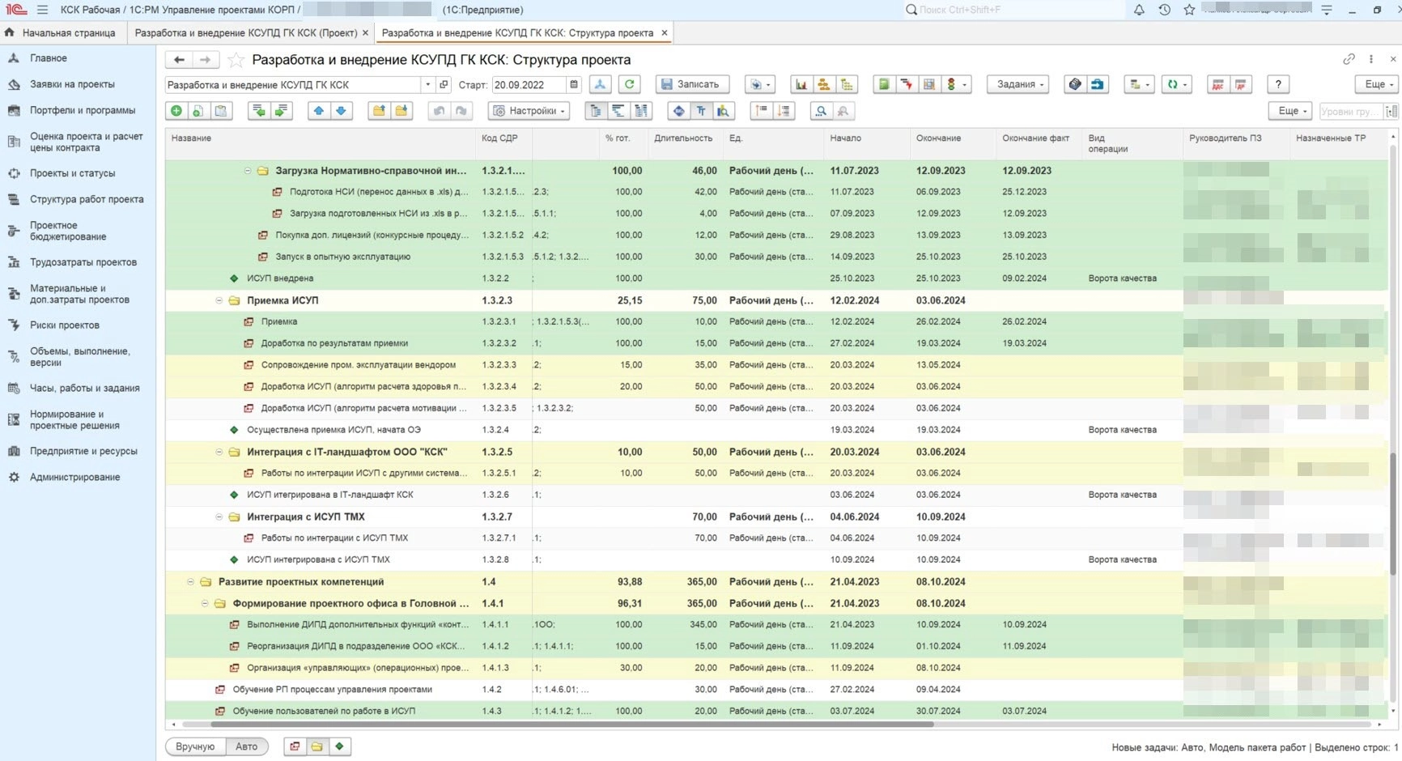Switch task mode to Авто
1402x761 pixels.
click(247, 746)
